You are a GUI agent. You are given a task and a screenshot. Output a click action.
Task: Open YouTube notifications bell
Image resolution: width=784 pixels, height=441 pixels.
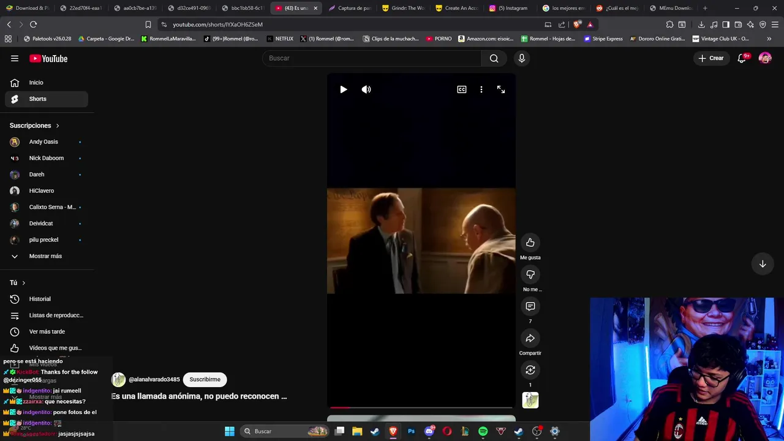click(x=742, y=58)
